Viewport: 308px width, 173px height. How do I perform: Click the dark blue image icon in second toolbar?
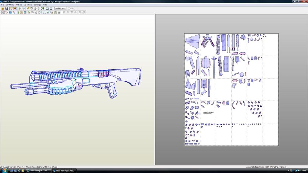coord(25,12)
